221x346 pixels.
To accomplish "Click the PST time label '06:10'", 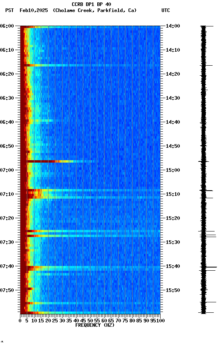I will pos(7,50).
